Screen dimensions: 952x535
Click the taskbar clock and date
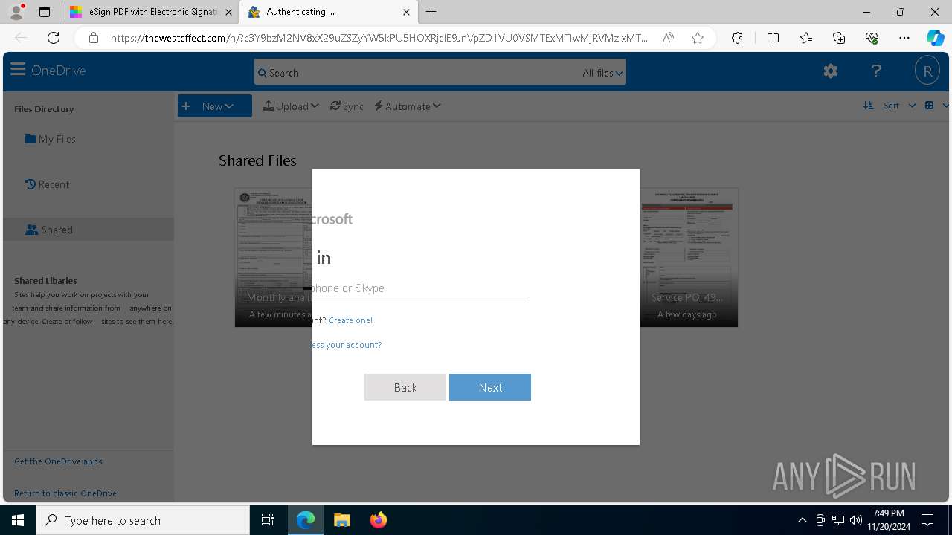(x=889, y=520)
